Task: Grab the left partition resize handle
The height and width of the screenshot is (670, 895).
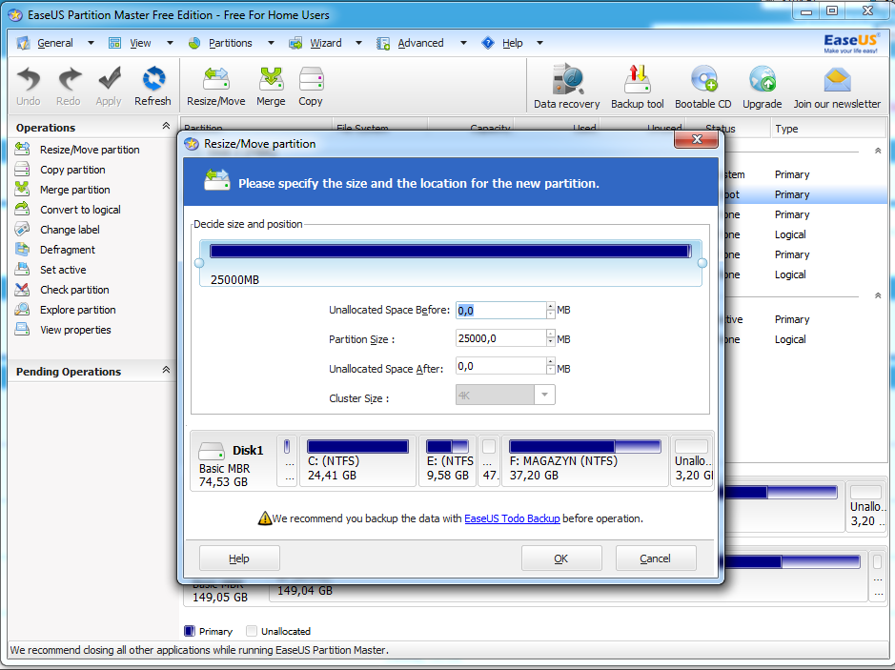Action: (x=199, y=263)
